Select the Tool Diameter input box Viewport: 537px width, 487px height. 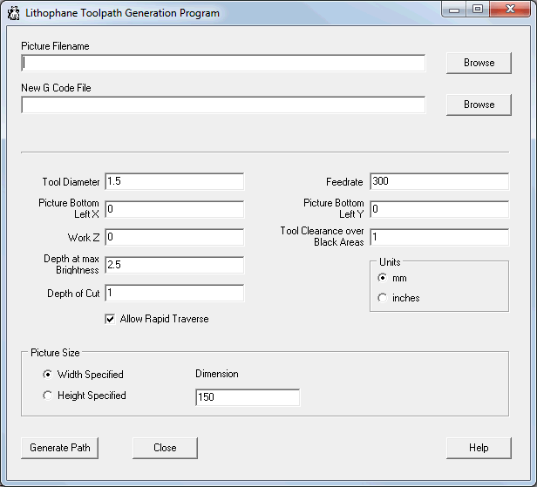pyautogui.click(x=174, y=181)
